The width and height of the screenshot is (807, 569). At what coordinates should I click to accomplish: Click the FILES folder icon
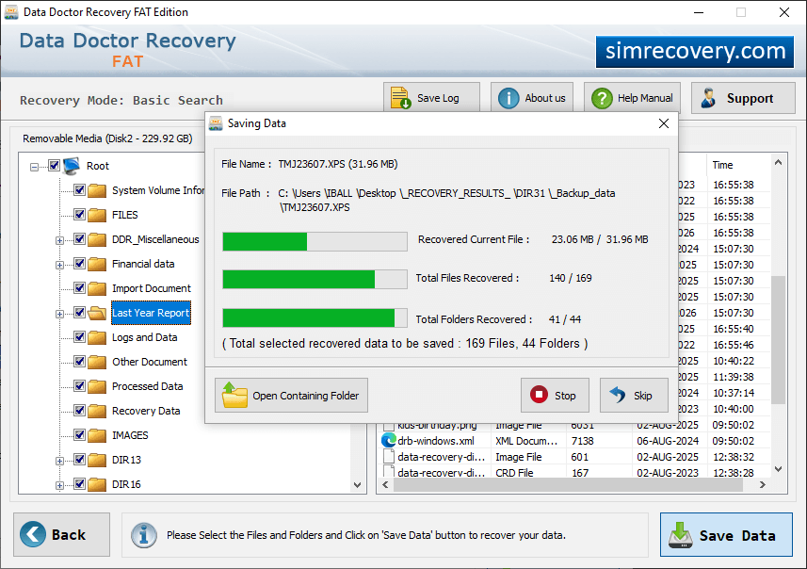point(97,215)
